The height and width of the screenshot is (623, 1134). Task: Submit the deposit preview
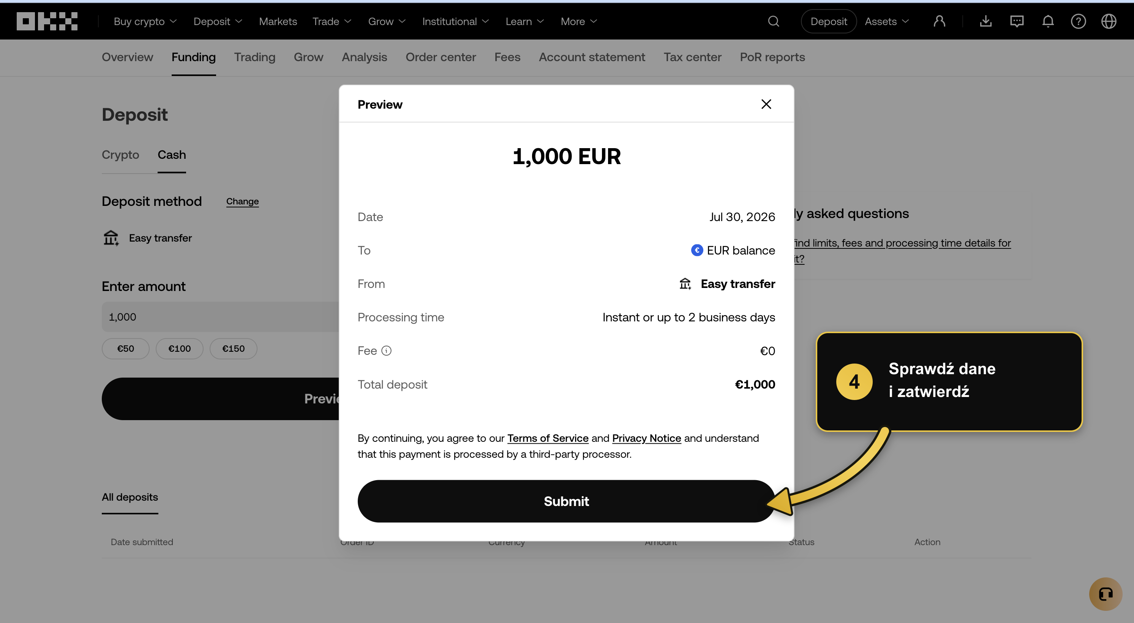pos(566,501)
